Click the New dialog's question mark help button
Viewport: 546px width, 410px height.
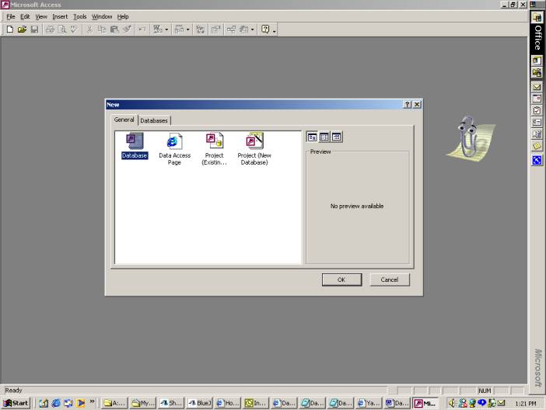click(407, 104)
